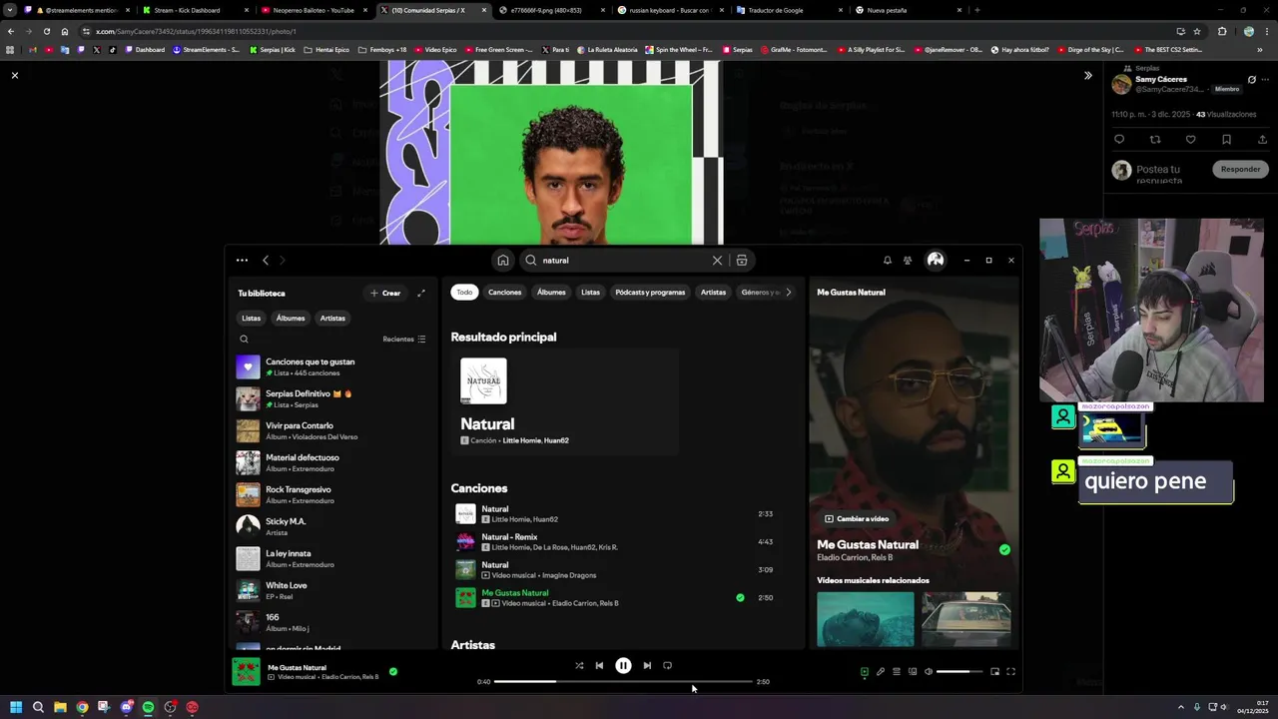Toggle the now playing view icon
This screenshot has width=1278, height=719.
865,672
